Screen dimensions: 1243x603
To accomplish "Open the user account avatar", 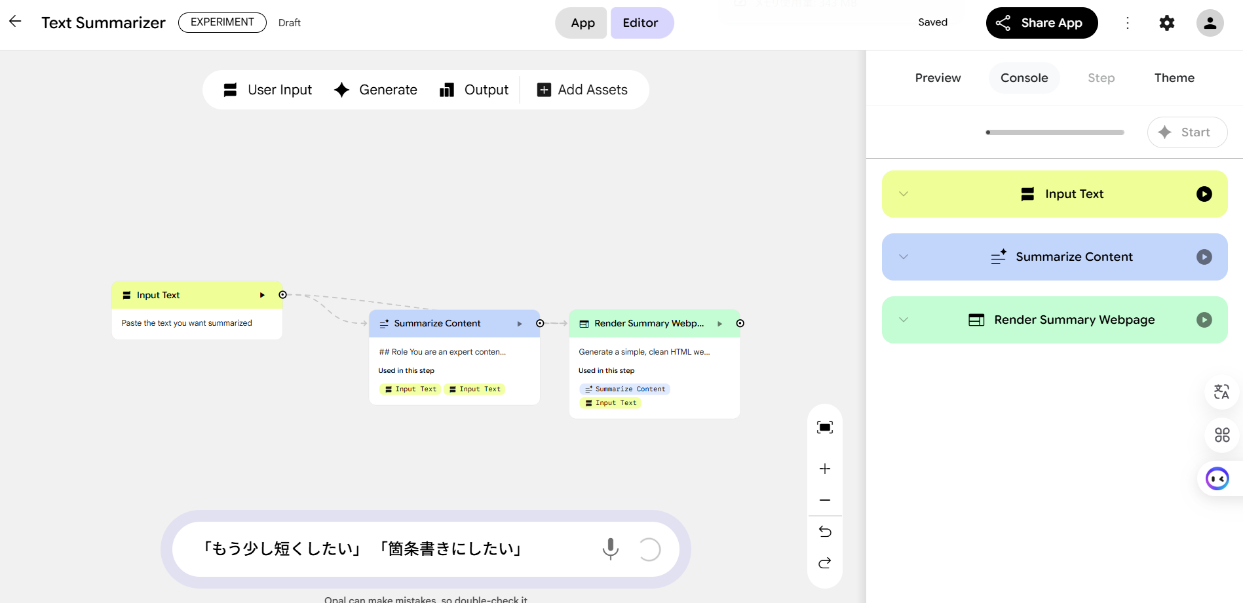I will (1210, 23).
